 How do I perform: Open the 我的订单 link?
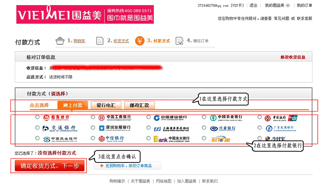[x=304, y=6]
